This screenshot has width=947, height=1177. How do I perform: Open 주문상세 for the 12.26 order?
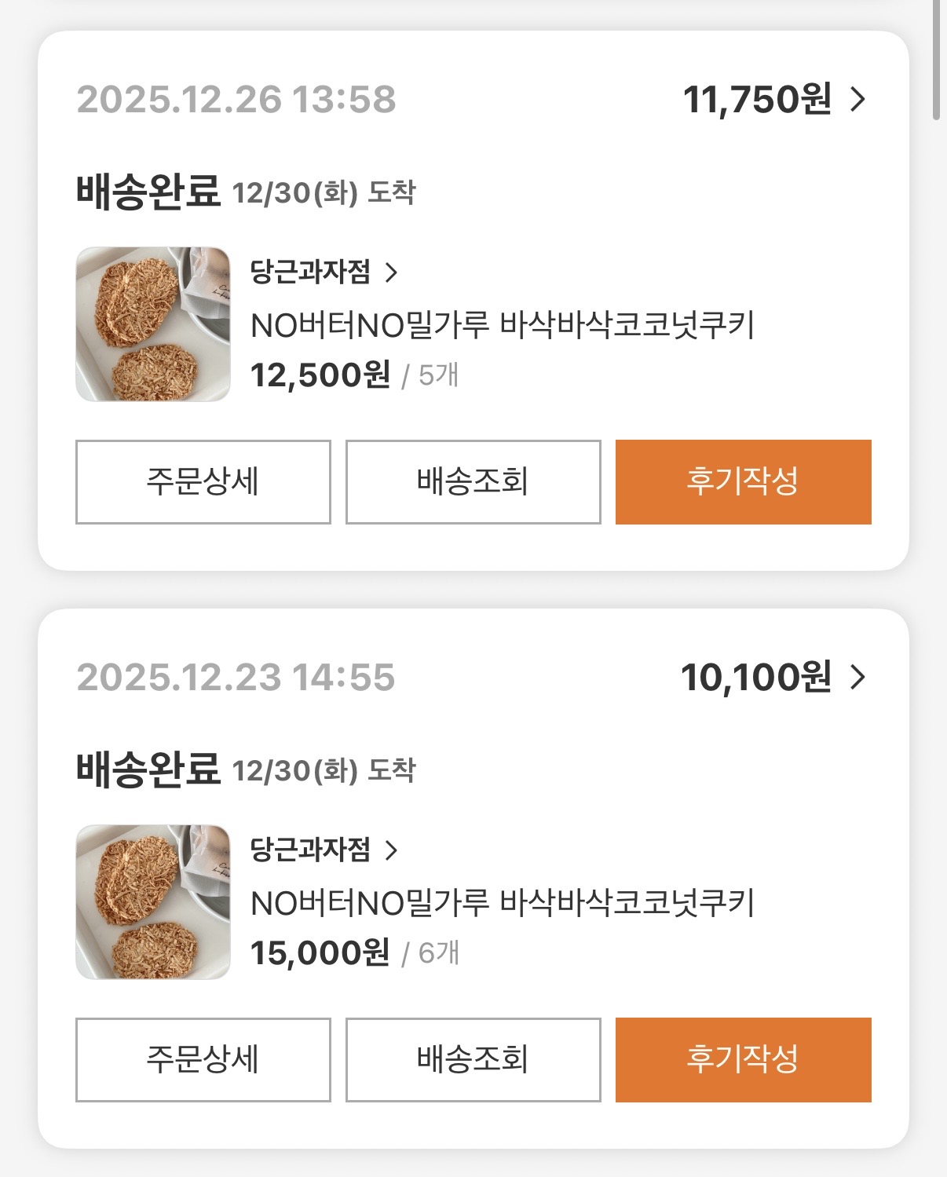(x=203, y=482)
